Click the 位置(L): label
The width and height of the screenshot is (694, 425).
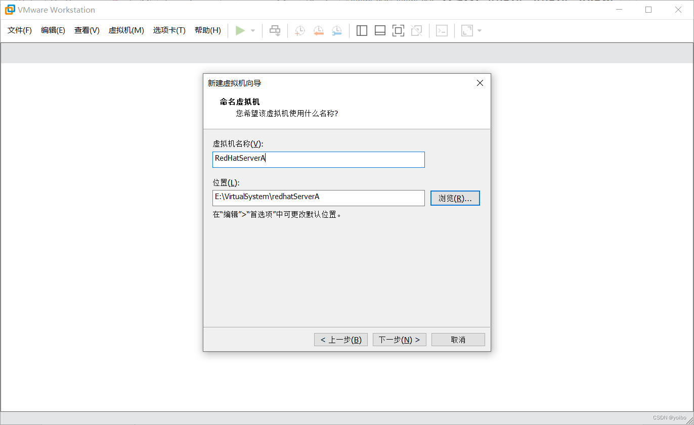[226, 182]
